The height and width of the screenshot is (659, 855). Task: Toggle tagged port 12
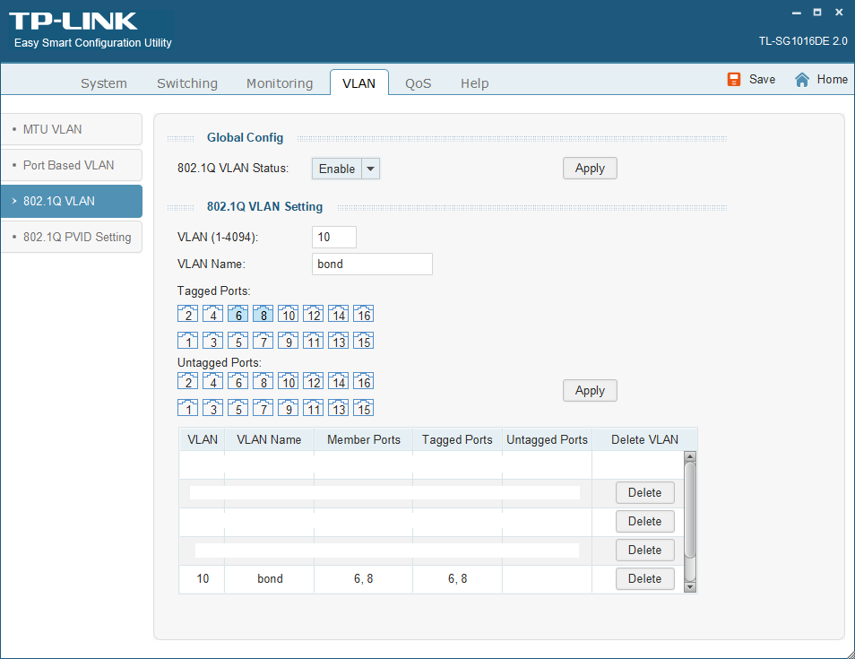(x=313, y=314)
